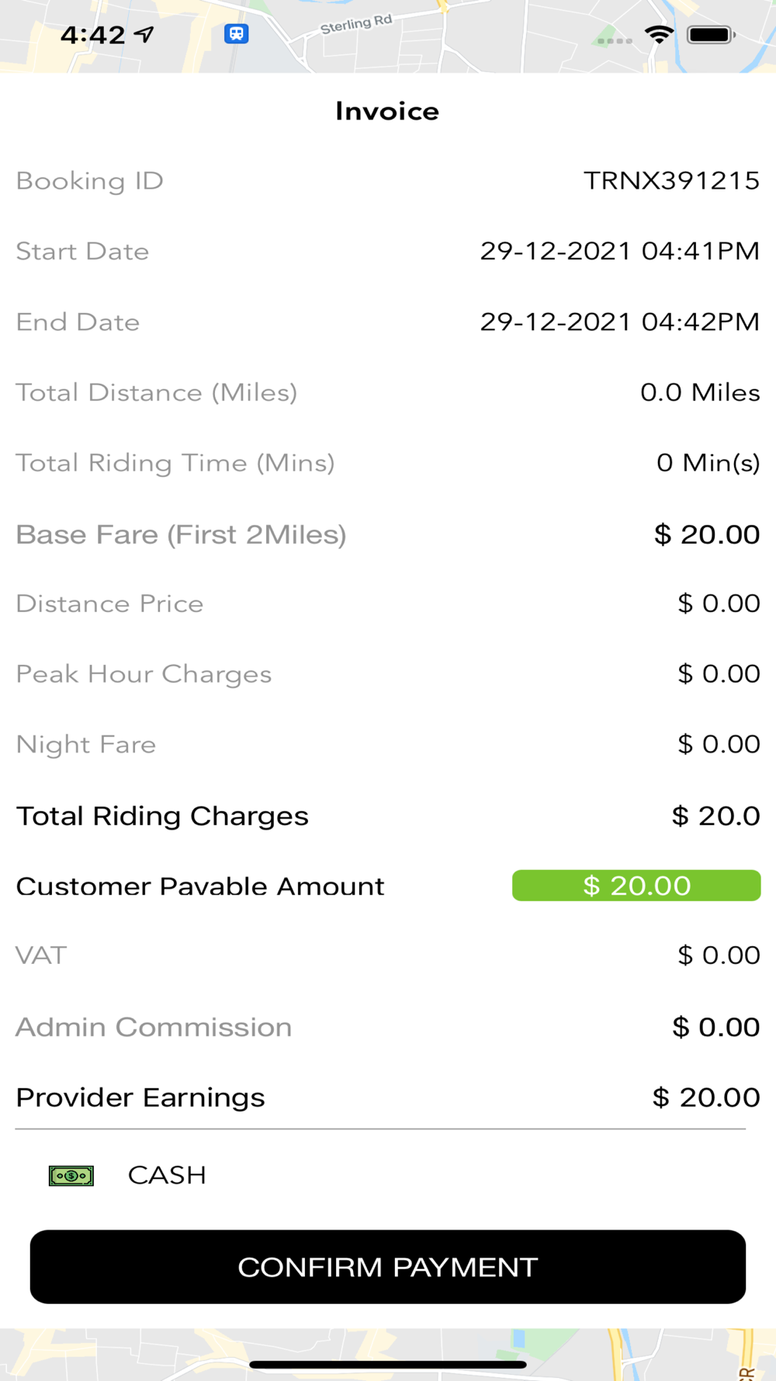Tap the Base Fare (First 2Miles) label

(181, 534)
